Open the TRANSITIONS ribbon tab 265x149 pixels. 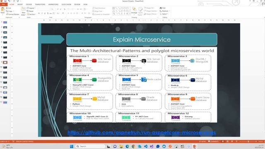point(40,5)
